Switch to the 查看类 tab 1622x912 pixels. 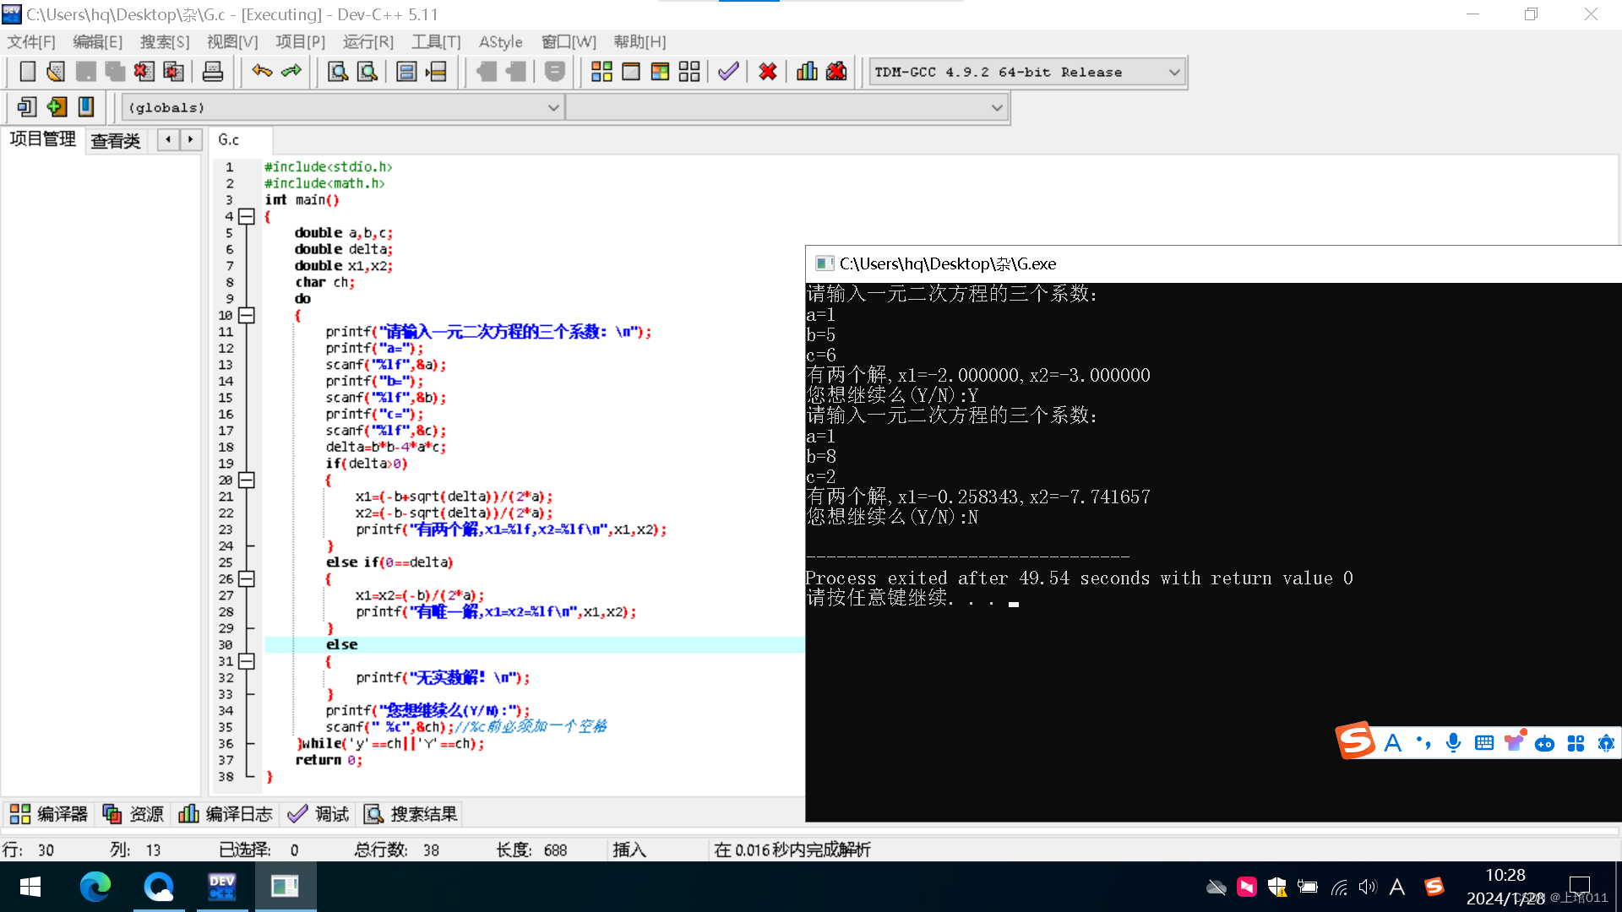tap(116, 141)
